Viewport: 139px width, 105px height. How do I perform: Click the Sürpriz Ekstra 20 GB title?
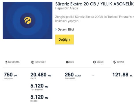point(94,4)
